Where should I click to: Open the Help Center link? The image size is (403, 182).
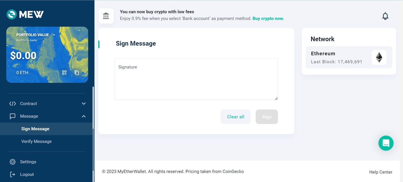point(381,172)
